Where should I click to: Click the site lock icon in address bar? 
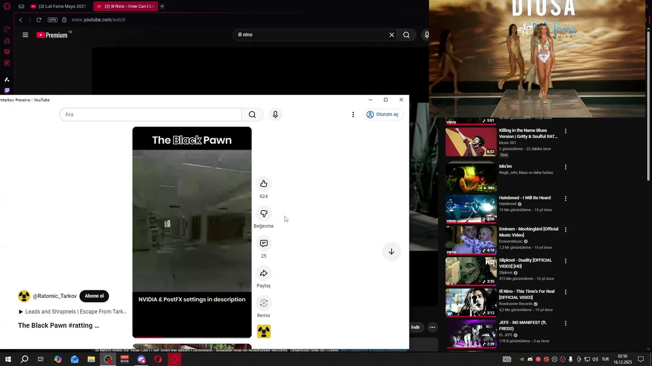tap(64, 20)
